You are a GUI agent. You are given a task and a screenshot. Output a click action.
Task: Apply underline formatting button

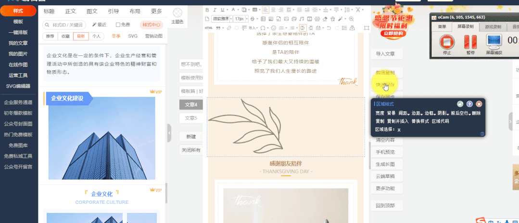222,10
